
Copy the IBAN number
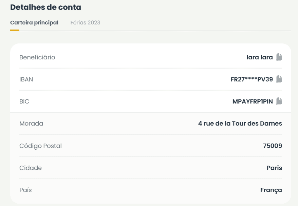tap(279, 79)
